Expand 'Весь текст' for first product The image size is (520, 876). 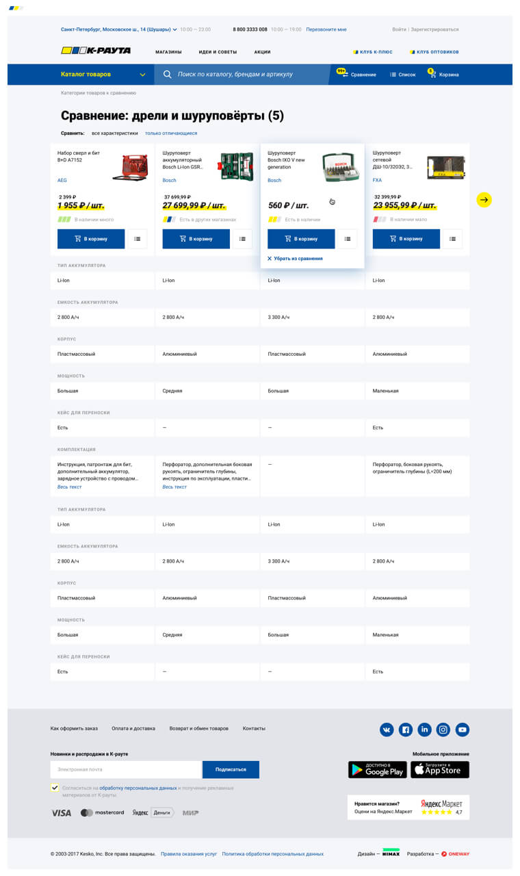click(69, 487)
